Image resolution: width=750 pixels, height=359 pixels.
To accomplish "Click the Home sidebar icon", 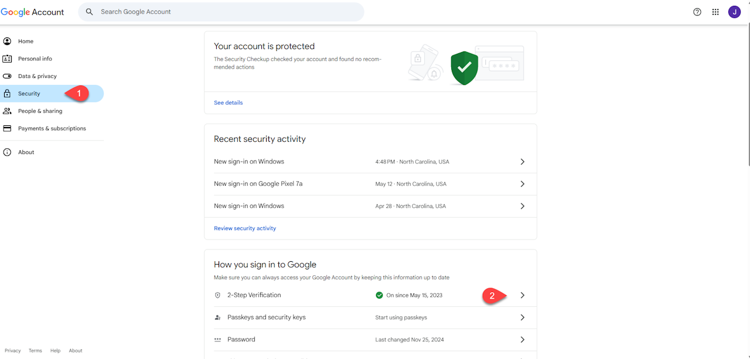I will pos(7,42).
